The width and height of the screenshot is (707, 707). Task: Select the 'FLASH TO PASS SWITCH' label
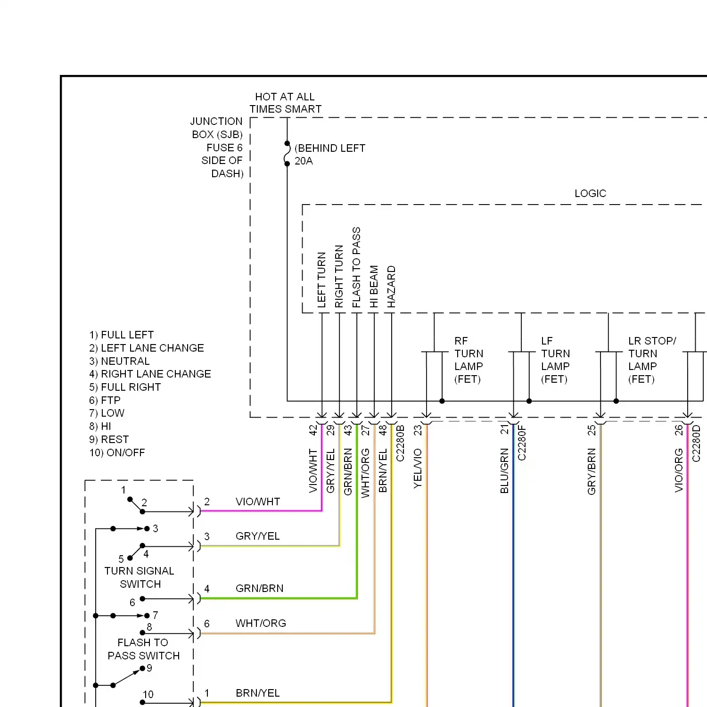pyautogui.click(x=143, y=649)
